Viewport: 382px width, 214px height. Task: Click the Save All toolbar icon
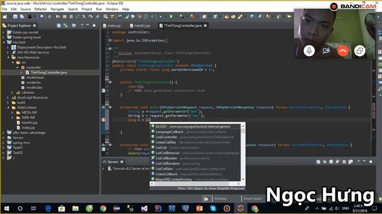tap(21, 17)
